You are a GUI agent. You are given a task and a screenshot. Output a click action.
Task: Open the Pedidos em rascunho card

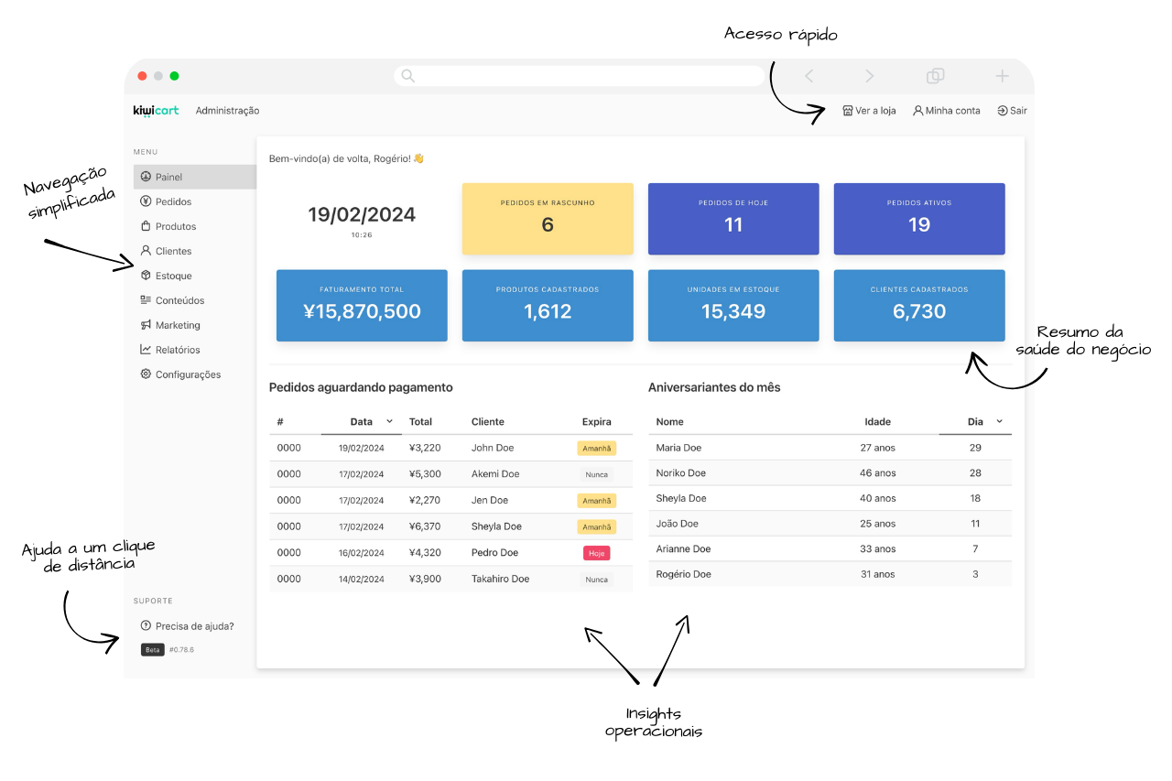click(548, 219)
